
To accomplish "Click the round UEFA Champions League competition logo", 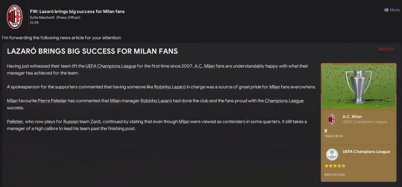I will click(x=332, y=155).
